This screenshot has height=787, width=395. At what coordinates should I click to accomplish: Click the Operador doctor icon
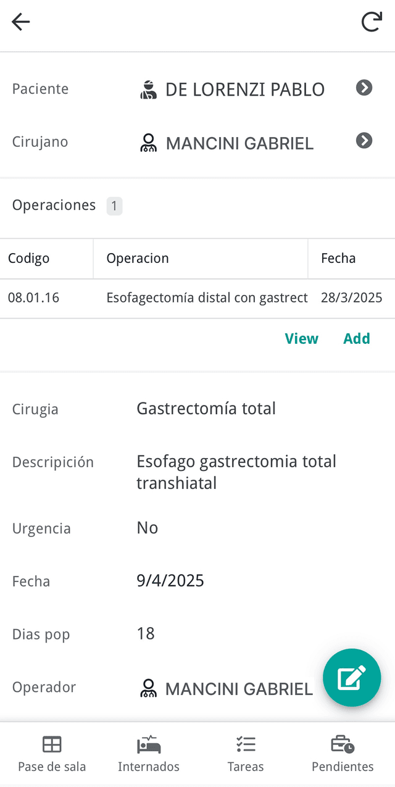tap(148, 688)
